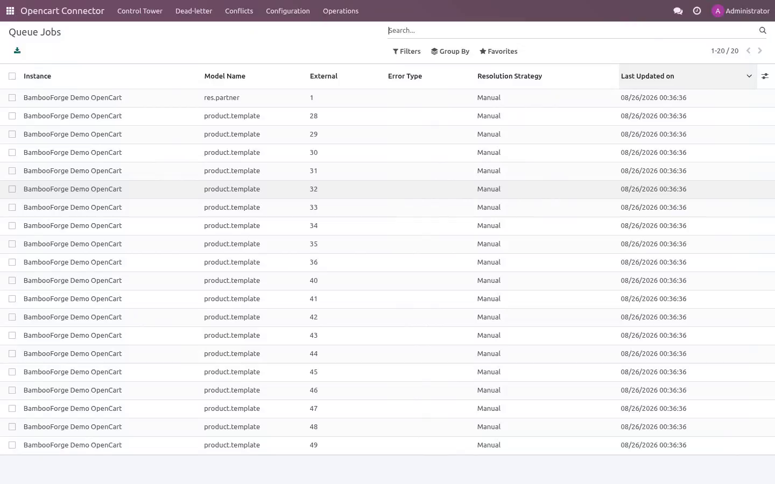The width and height of the screenshot is (775, 484).
Task: Open the conversations chat icon
Action: pyautogui.click(x=678, y=11)
